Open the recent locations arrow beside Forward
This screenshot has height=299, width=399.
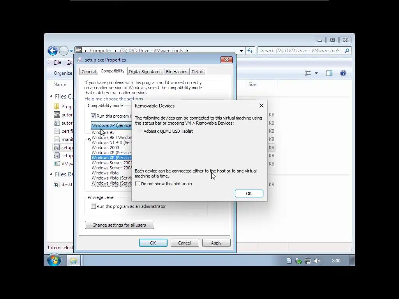(72, 51)
